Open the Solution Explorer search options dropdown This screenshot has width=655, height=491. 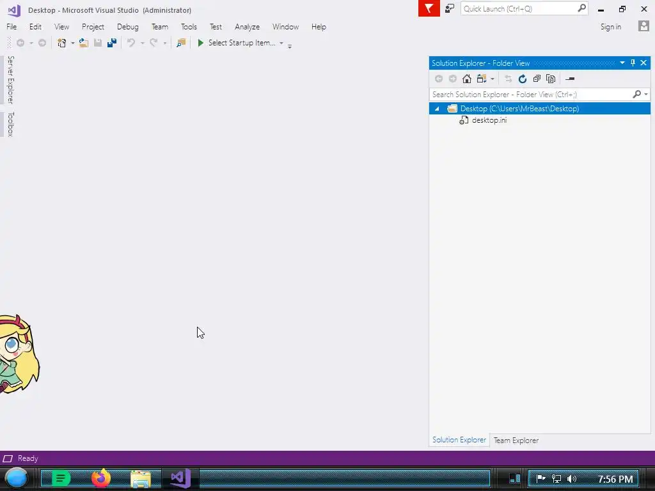click(646, 95)
